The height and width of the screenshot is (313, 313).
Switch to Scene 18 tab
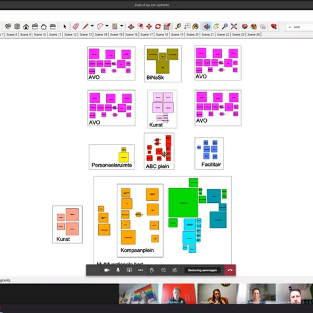click(x=162, y=34)
